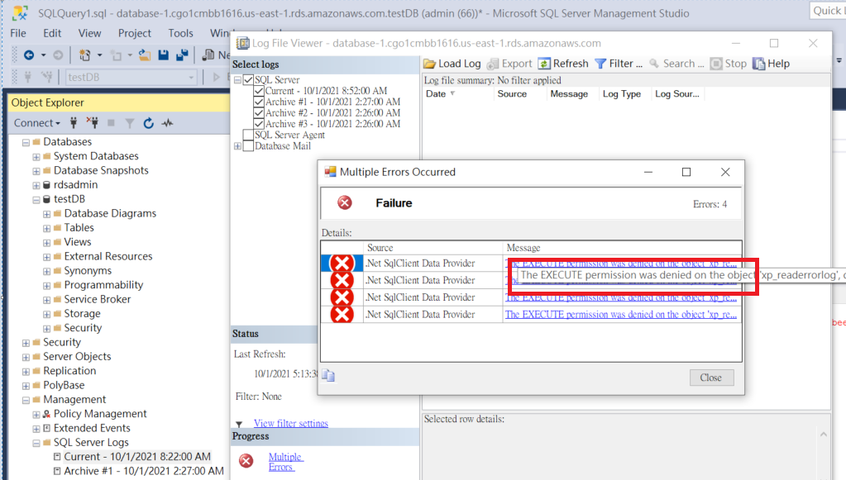Image resolution: width=846 pixels, height=480 pixels.
Task: Uncheck the Current 10/1/2021 8:52:00 AM log
Action: point(259,91)
